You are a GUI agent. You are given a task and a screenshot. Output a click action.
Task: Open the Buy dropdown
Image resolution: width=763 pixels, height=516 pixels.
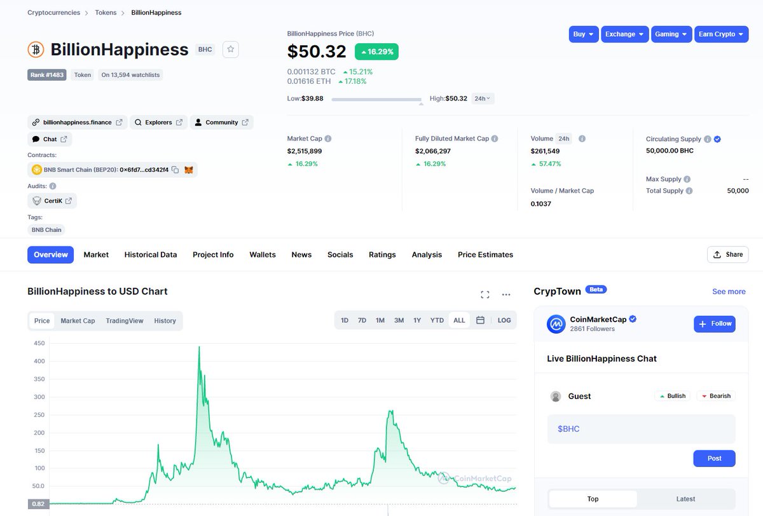click(584, 34)
